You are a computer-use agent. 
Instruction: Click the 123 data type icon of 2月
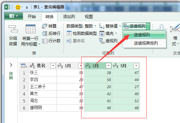click(88, 66)
